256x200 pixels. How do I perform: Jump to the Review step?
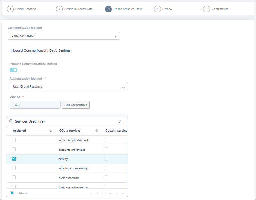pyautogui.click(x=157, y=9)
